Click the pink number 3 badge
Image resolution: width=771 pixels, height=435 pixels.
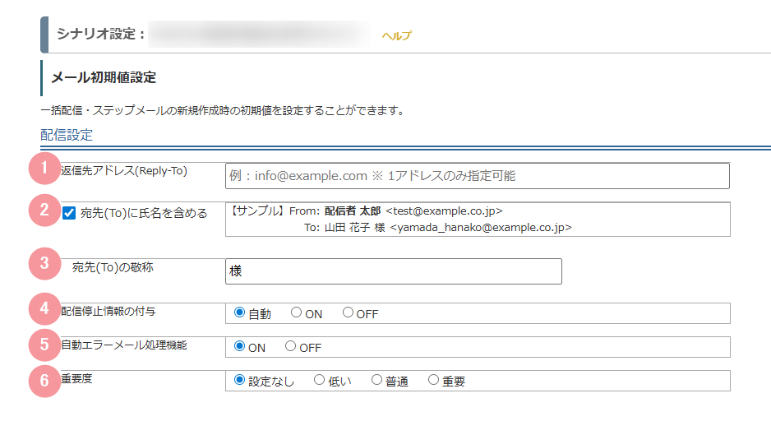click(44, 264)
